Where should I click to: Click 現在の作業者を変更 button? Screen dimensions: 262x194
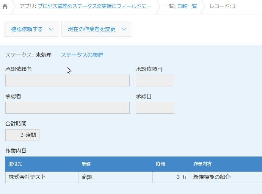[92, 29]
